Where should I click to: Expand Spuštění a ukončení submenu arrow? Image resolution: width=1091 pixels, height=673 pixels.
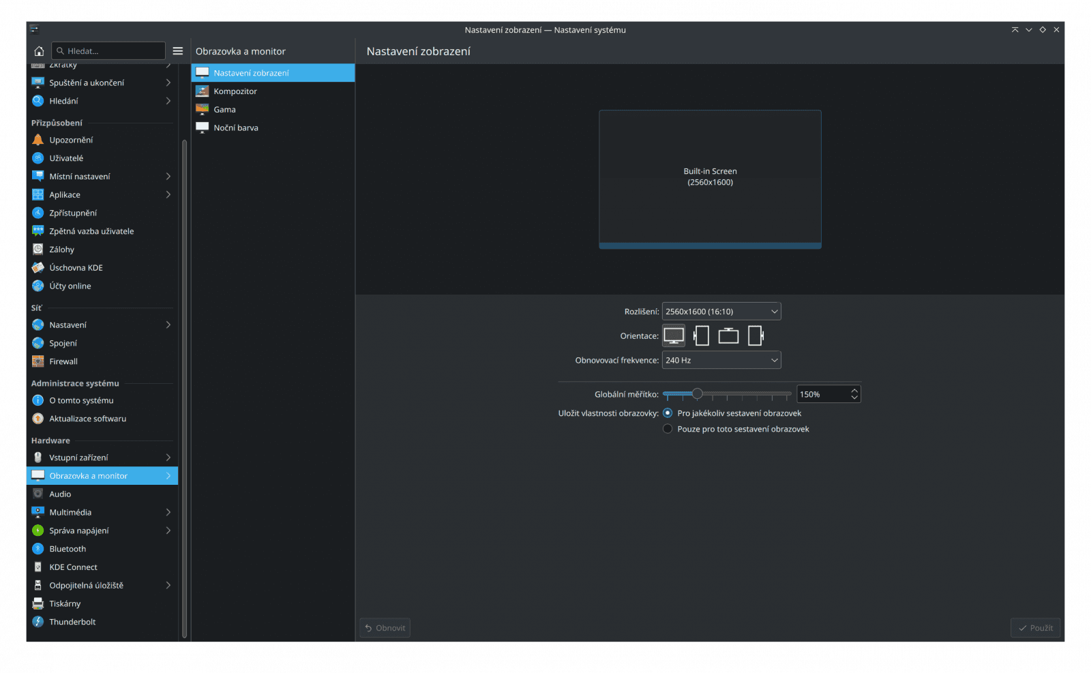click(168, 83)
